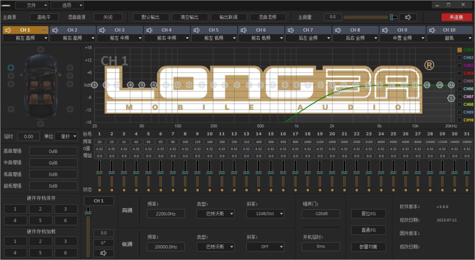Select rear-left speaker on car diagram

tap(11, 109)
